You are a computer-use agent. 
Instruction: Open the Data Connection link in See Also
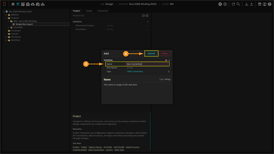pos(97,150)
